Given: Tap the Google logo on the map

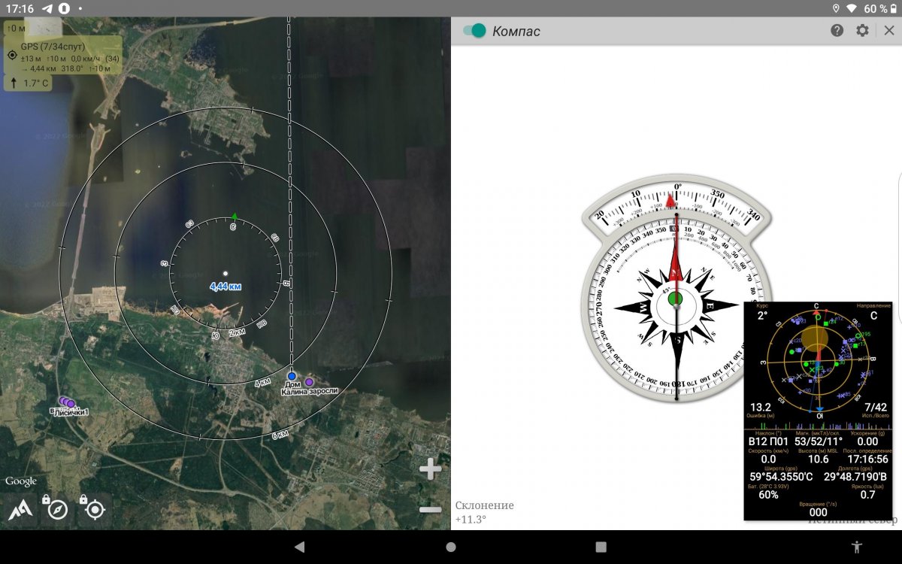Looking at the screenshot, I should (20, 480).
